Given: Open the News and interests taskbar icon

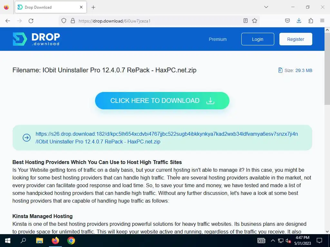Looking at the screenshot, I should pos(261,241).
